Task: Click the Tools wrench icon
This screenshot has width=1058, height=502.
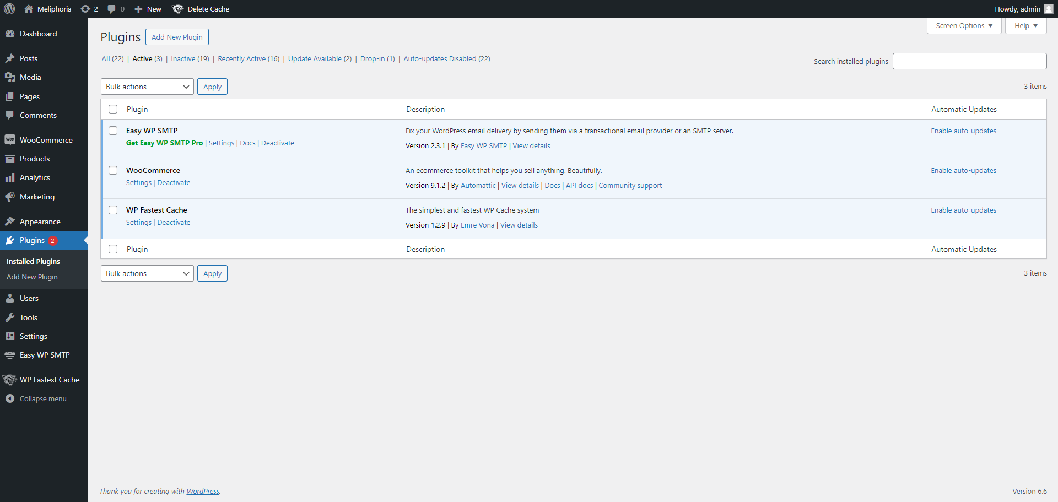Action: click(10, 317)
